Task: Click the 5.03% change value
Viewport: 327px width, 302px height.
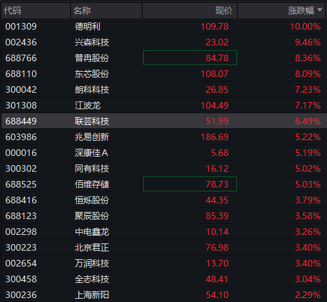Action: [308, 184]
